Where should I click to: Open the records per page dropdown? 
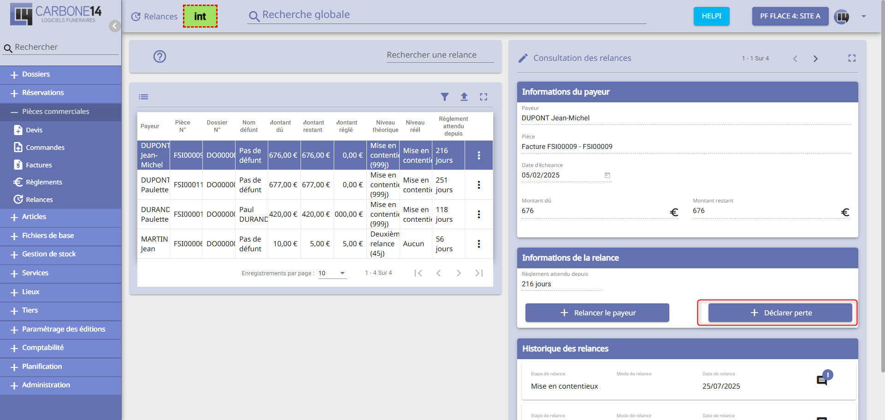pyautogui.click(x=332, y=273)
